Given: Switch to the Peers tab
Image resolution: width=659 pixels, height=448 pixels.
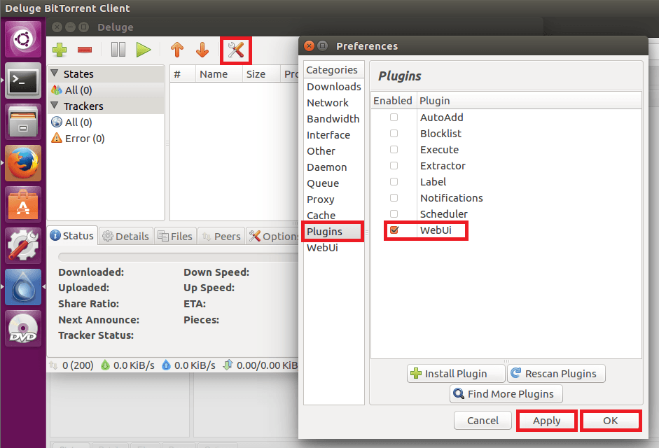Looking at the screenshot, I should click(221, 237).
